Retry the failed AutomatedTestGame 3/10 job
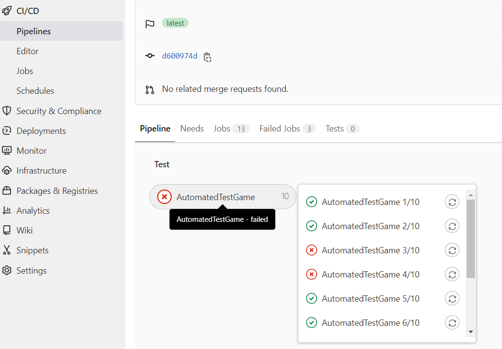Viewport: 502px width, 349px height. click(452, 250)
